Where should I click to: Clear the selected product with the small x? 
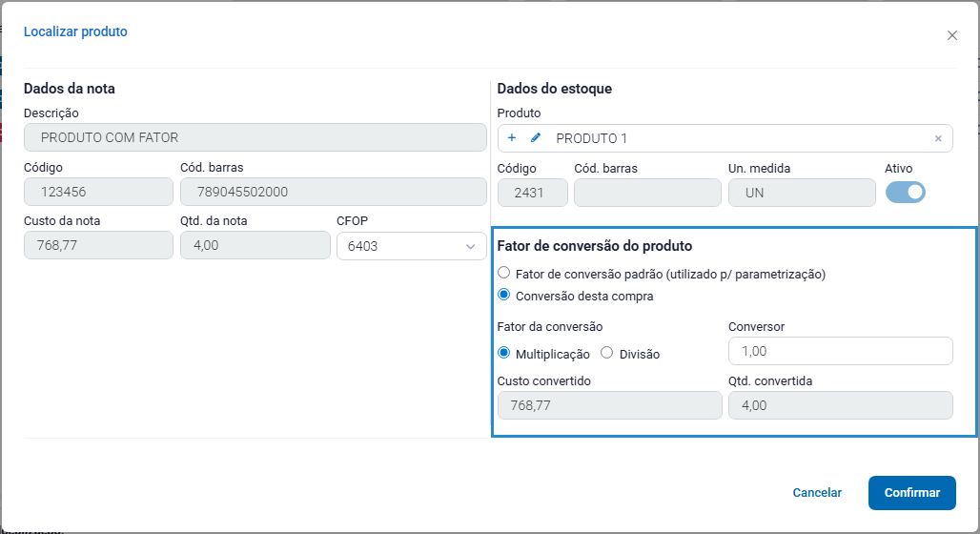pos(937,139)
